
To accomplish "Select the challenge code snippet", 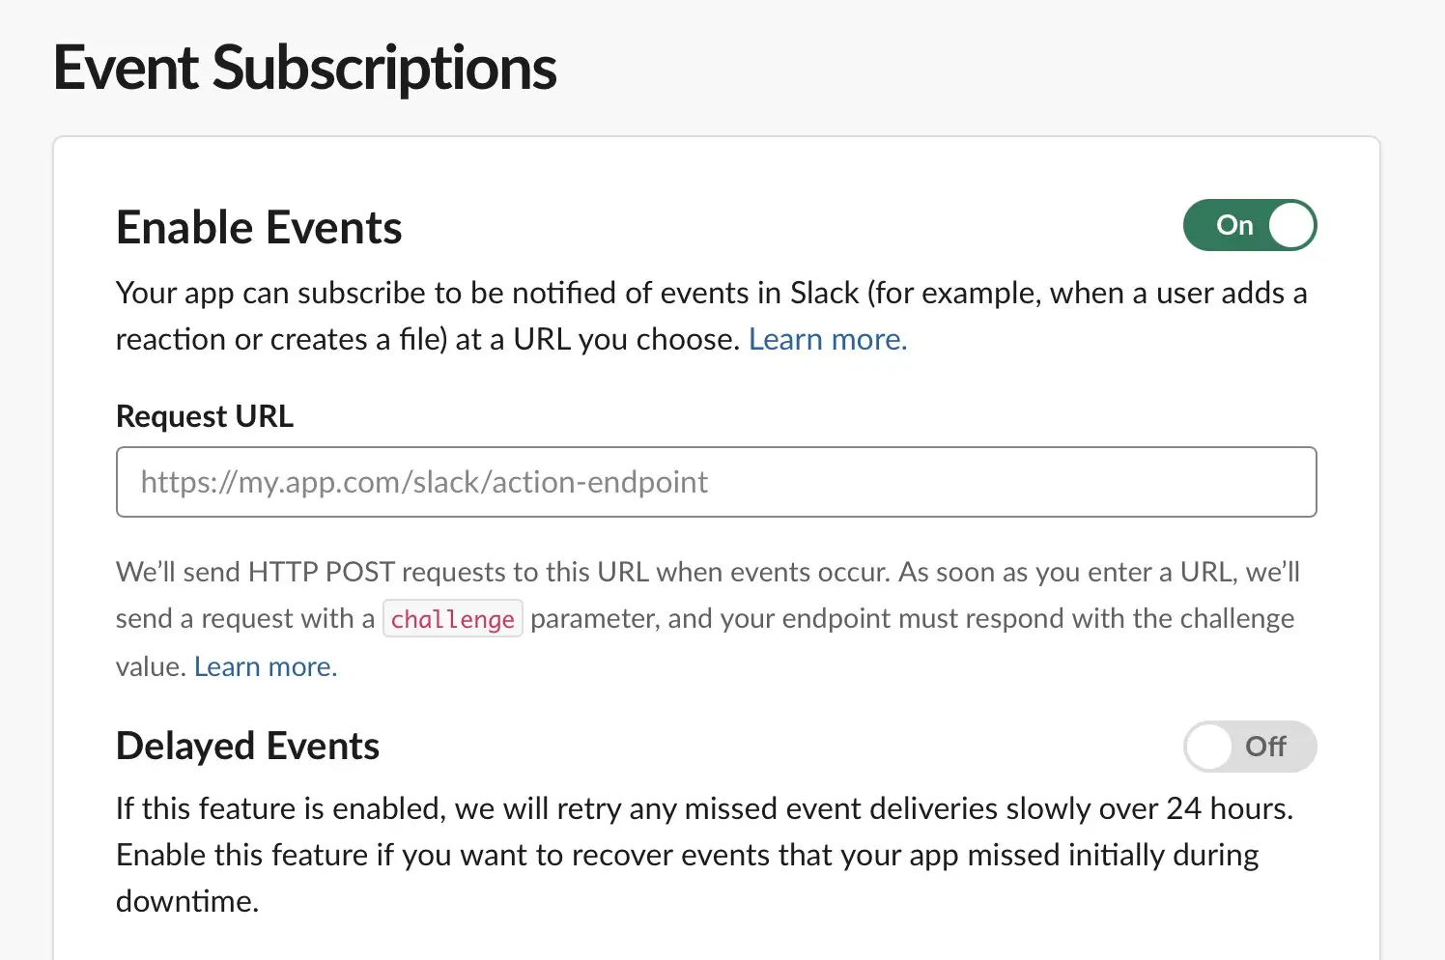I will [x=452, y=618].
